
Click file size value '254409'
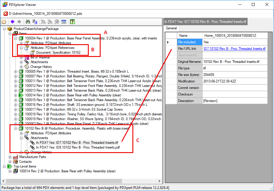point(235,75)
